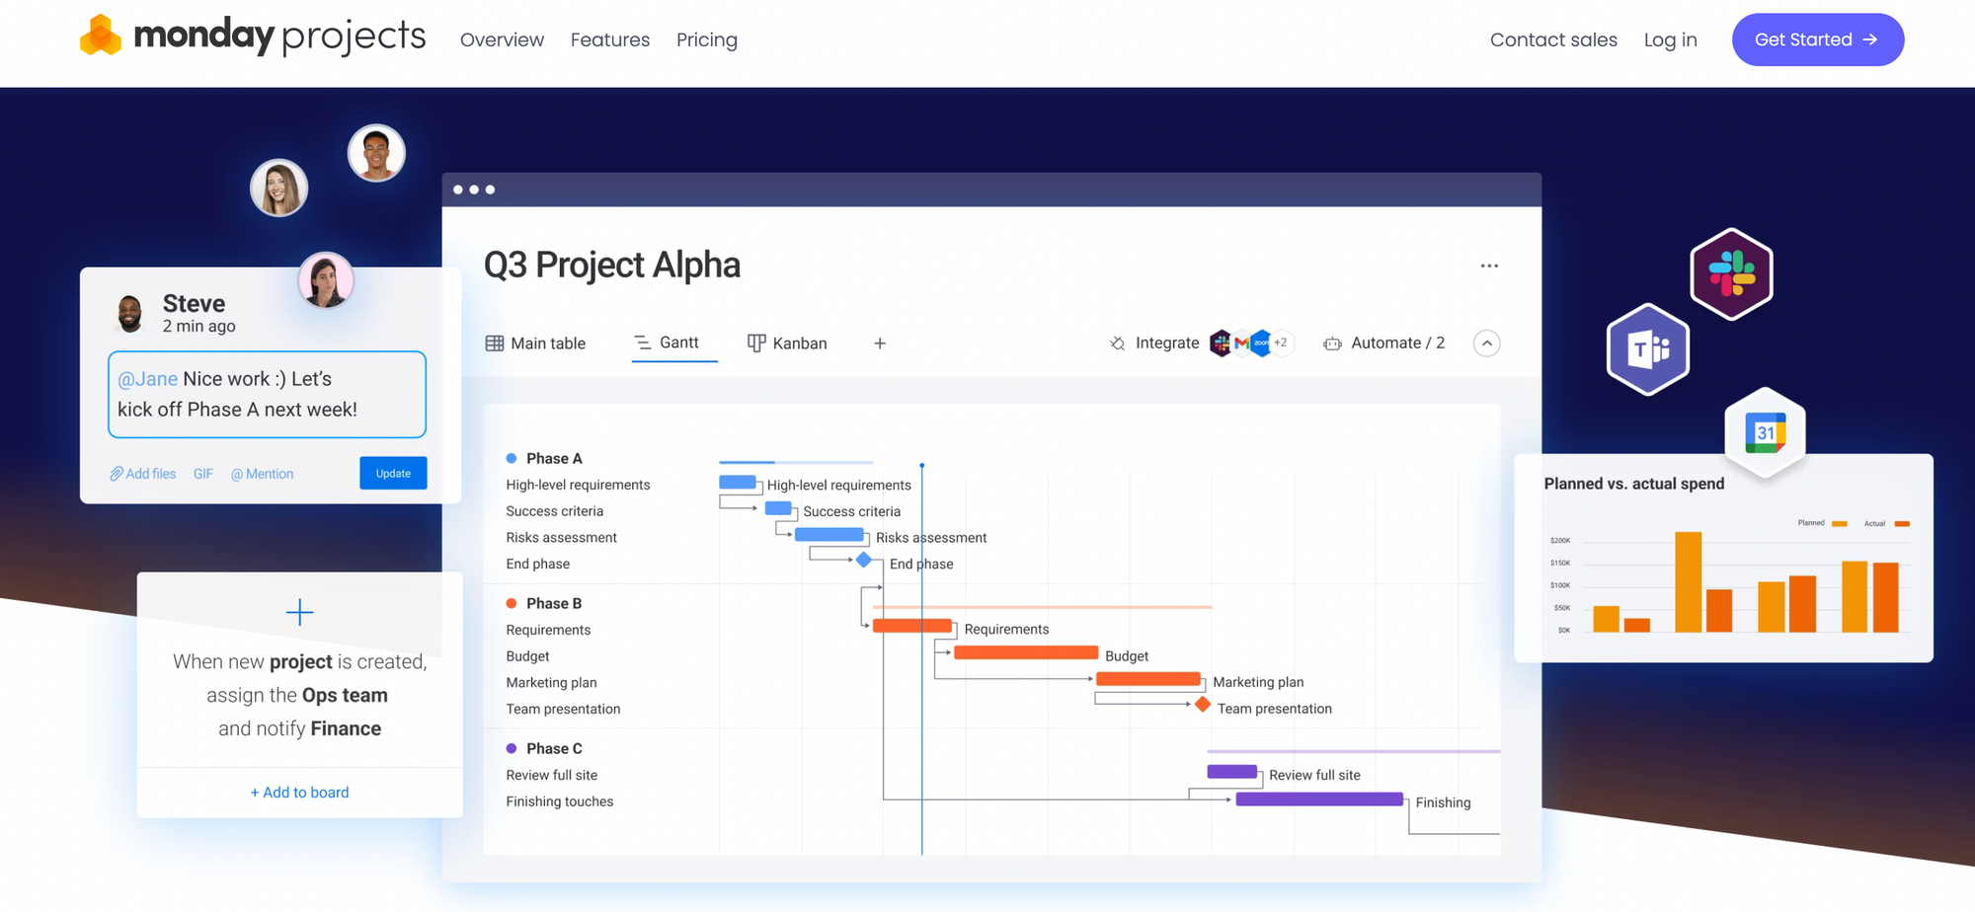
Task: Click the Add files attachment link
Action: coord(143,474)
